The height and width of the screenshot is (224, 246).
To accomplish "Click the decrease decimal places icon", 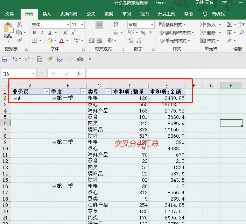I will 139,41.
